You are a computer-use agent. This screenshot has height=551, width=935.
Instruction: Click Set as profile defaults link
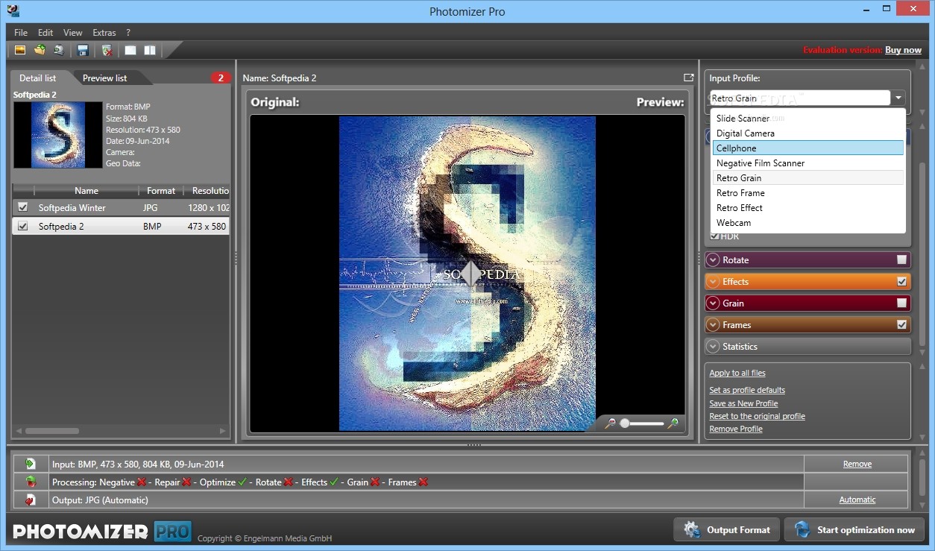(747, 390)
